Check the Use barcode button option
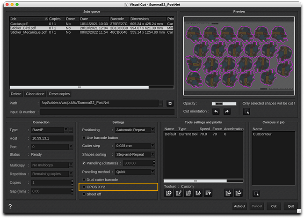 pos(84,138)
